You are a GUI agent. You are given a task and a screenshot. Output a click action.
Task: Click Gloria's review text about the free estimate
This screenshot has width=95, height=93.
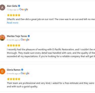(x=51, y=85)
